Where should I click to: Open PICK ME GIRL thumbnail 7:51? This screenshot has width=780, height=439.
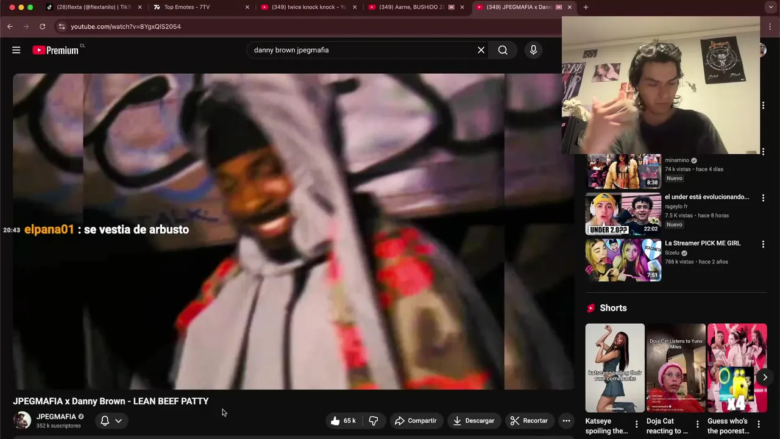pyautogui.click(x=623, y=260)
